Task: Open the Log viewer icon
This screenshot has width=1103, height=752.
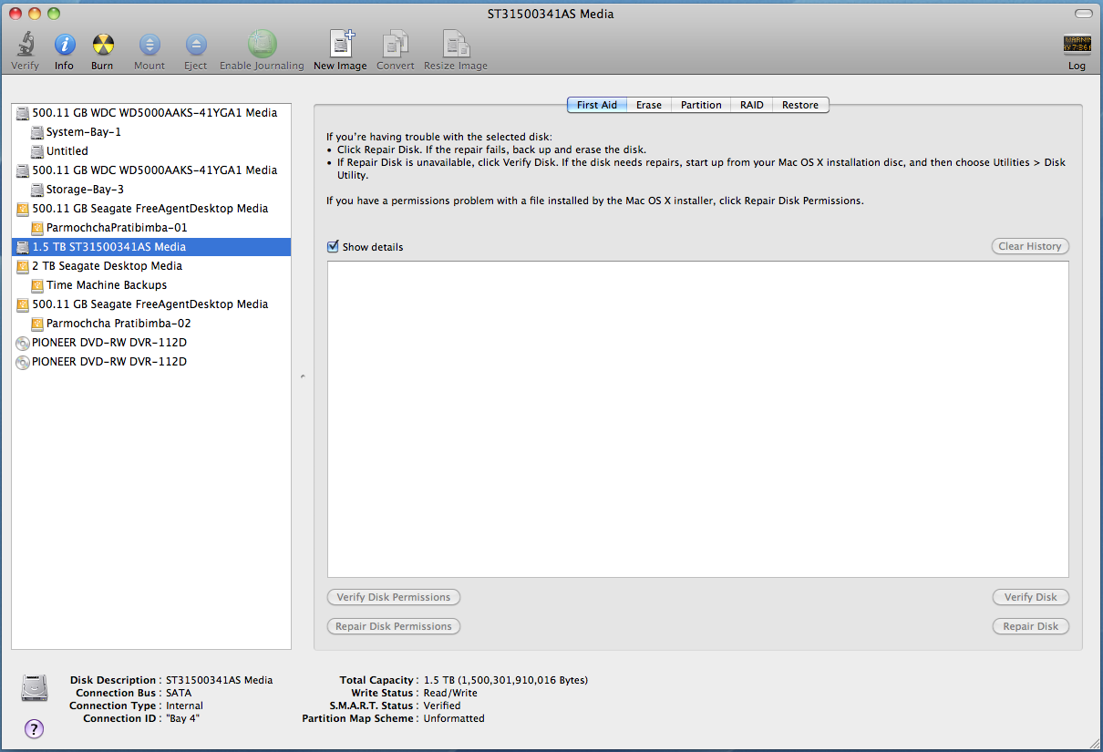Action: point(1077,44)
